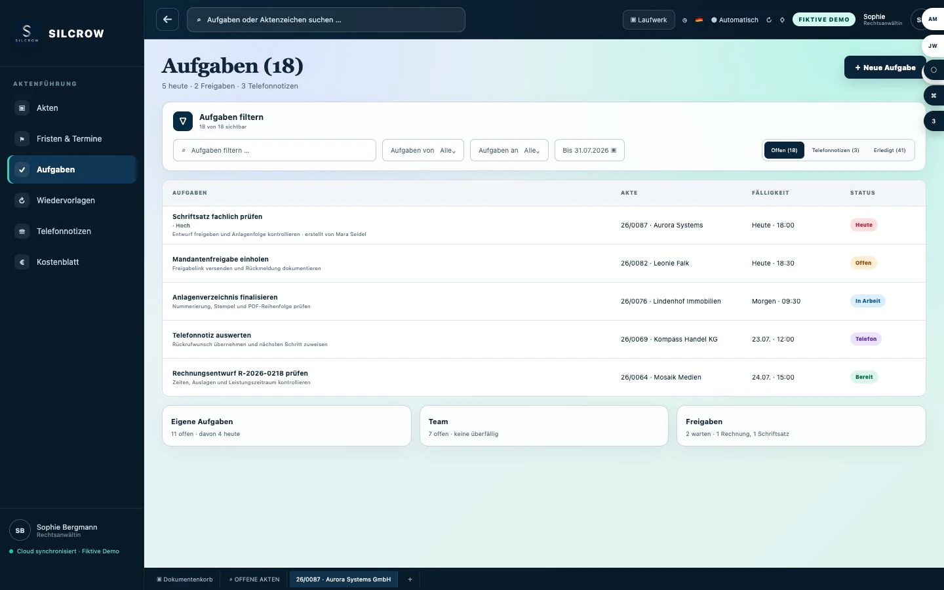Add a new tab with plus icon

pos(410,580)
